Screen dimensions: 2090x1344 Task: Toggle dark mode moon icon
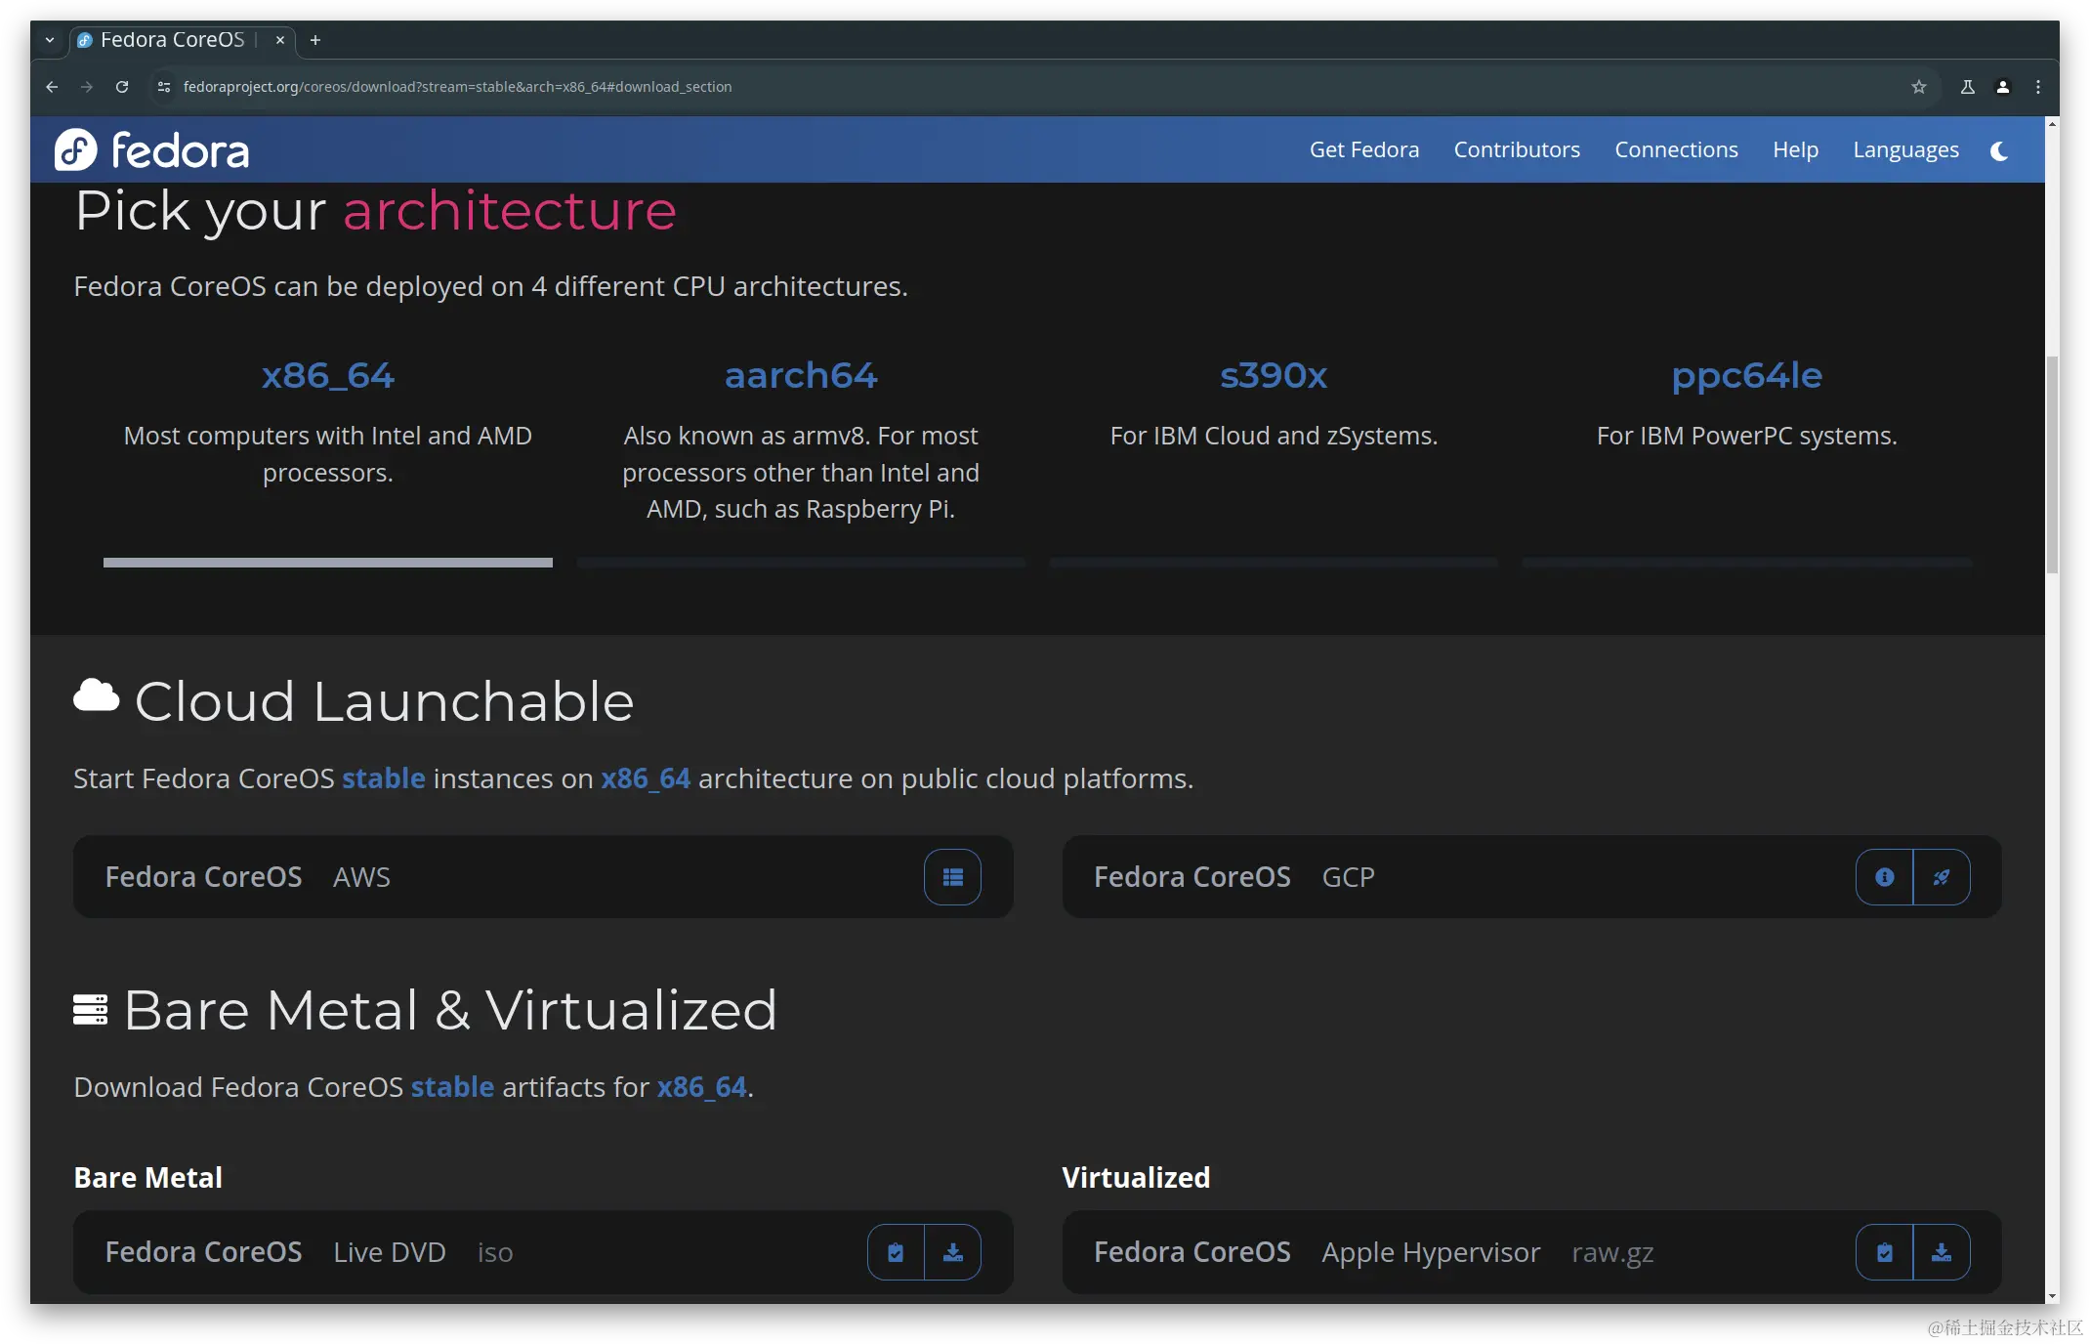pyautogui.click(x=1999, y=150)
